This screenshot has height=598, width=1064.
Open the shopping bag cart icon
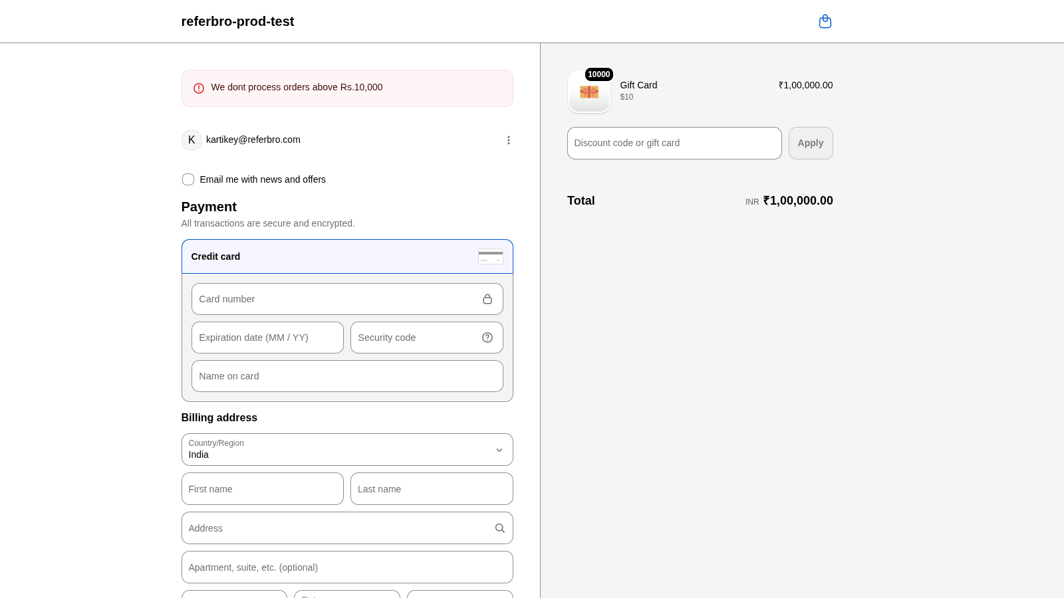click(x=825, y=21)
